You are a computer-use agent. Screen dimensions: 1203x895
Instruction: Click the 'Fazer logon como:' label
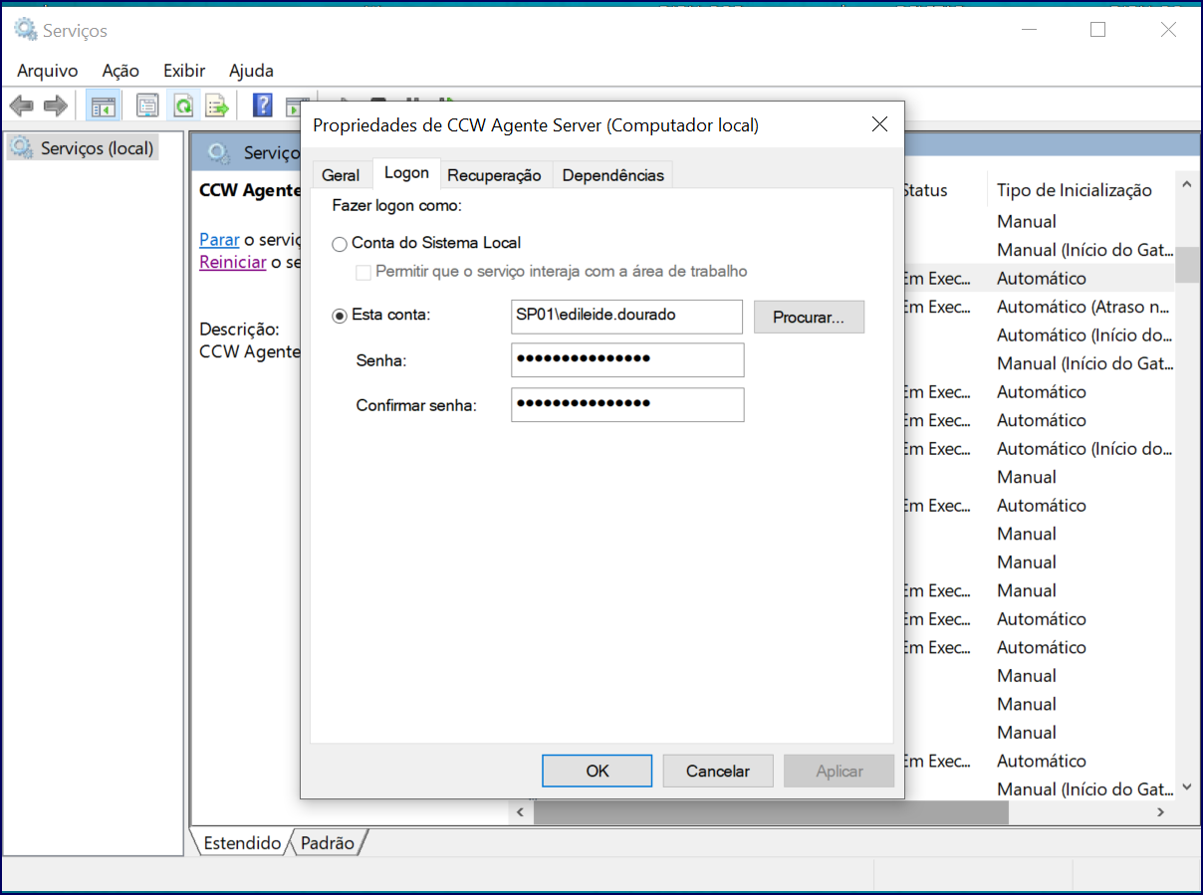[x=396, y=207]
